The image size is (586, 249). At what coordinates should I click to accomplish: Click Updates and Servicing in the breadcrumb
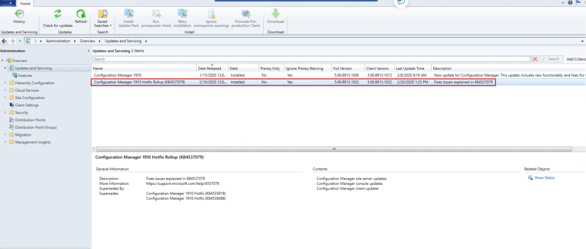pyautogui.click(x=123, y=41)
